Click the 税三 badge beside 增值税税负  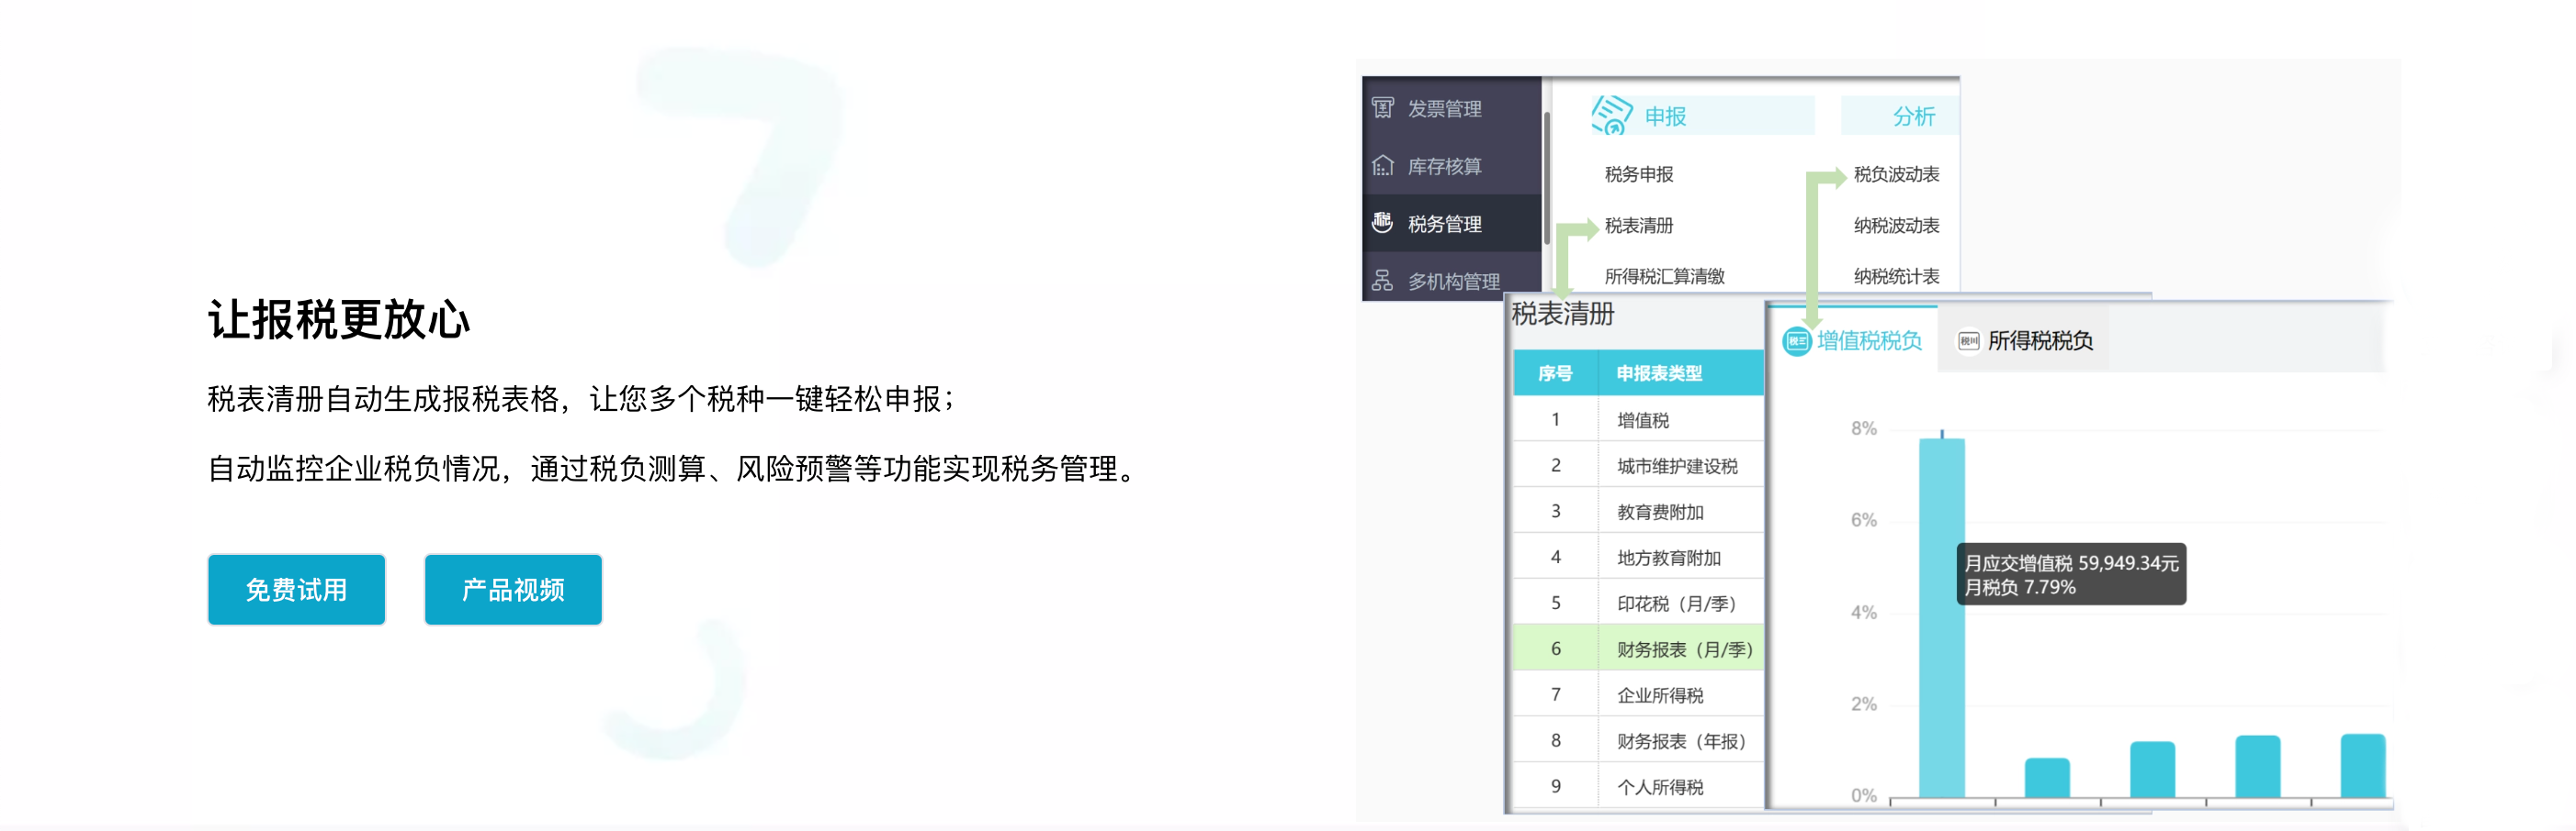[x=1800, y=339]
